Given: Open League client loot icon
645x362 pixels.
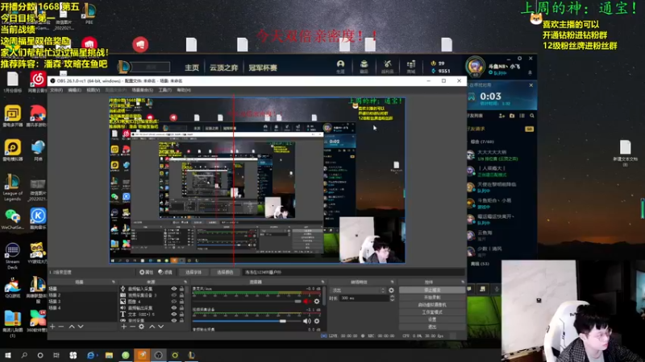Looking at the screenshot, I should [x=388, y=66].
